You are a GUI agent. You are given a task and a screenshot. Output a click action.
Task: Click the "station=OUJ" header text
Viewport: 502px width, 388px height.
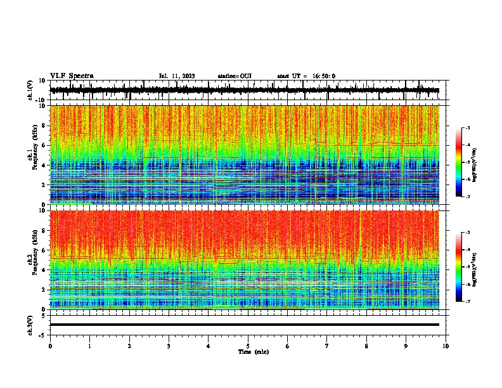(235, 76)
